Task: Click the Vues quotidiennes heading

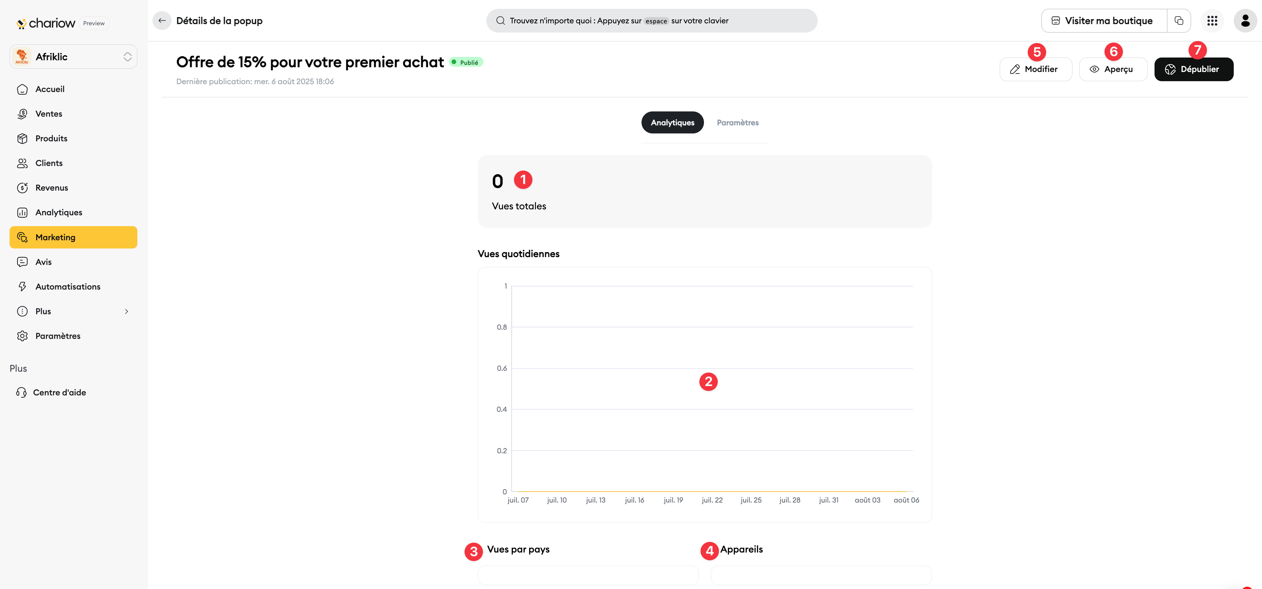Action: pos(518,254)
